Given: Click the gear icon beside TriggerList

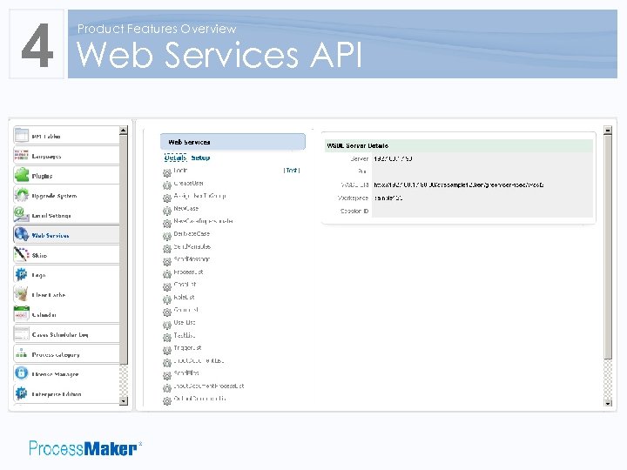Looking at the screenshot, I should (x=166, y=350).
